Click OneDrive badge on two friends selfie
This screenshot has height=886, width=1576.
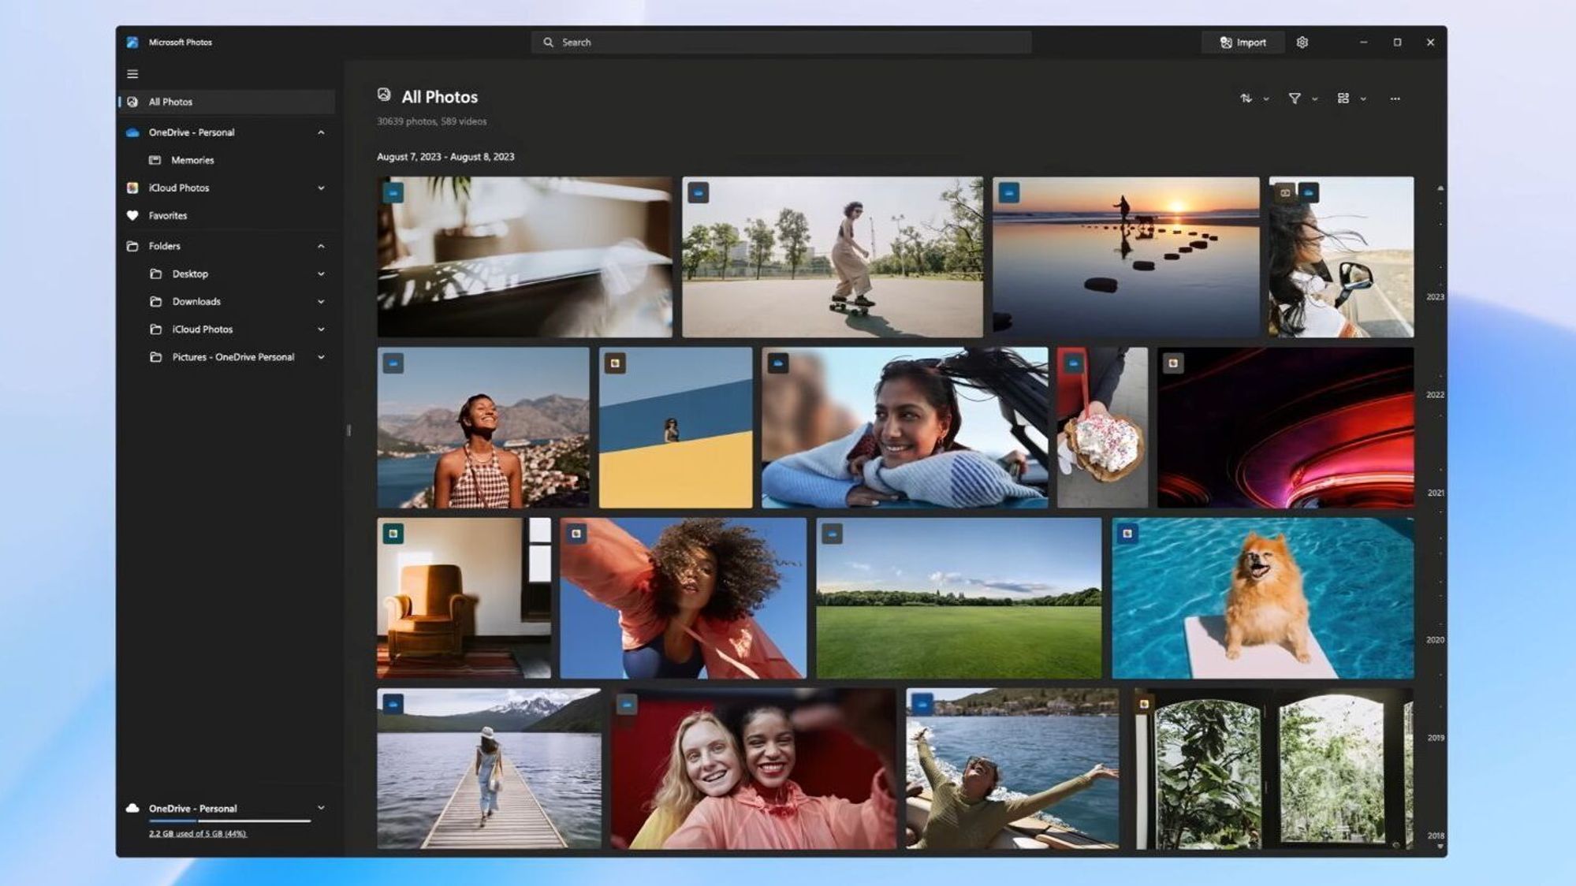[x=627, y=704]
